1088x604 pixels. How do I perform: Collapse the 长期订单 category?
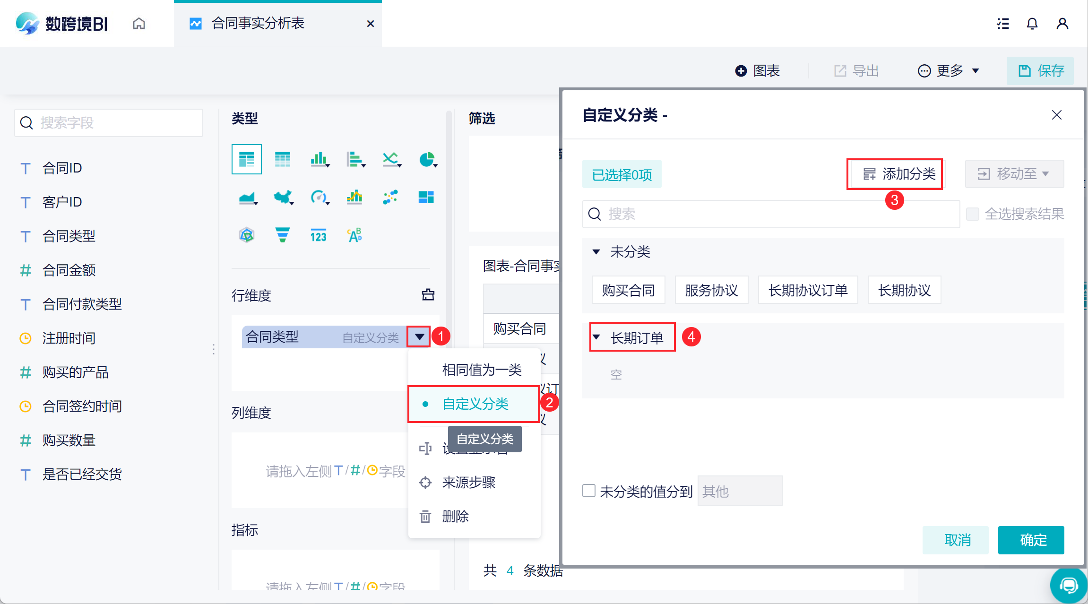(596, 337)
